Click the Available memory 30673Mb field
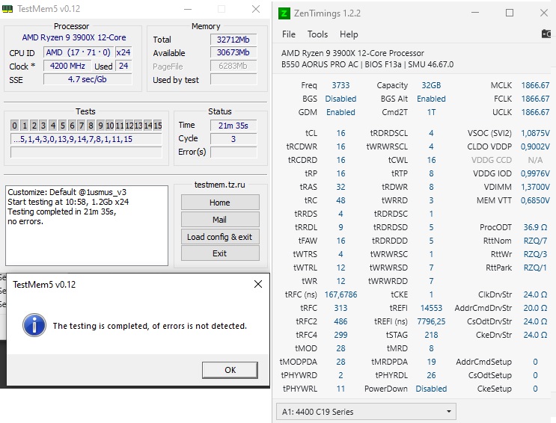The height and width of the screenshot is (423, 556). [x=233, y=52]
